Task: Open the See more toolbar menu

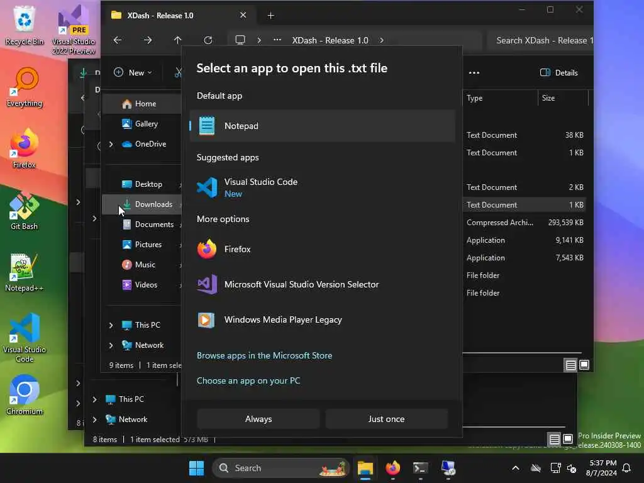Action: click(474, 73)
